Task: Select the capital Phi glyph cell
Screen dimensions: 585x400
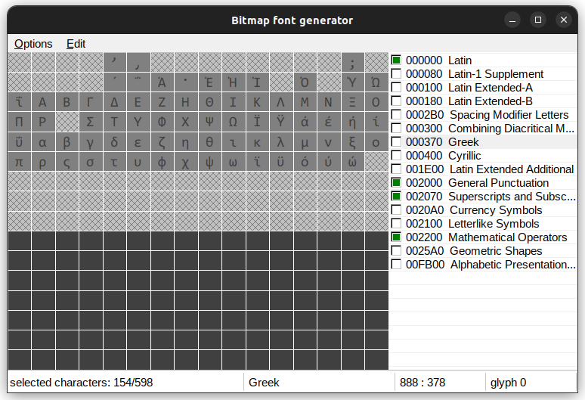Action: pos(162,122)
